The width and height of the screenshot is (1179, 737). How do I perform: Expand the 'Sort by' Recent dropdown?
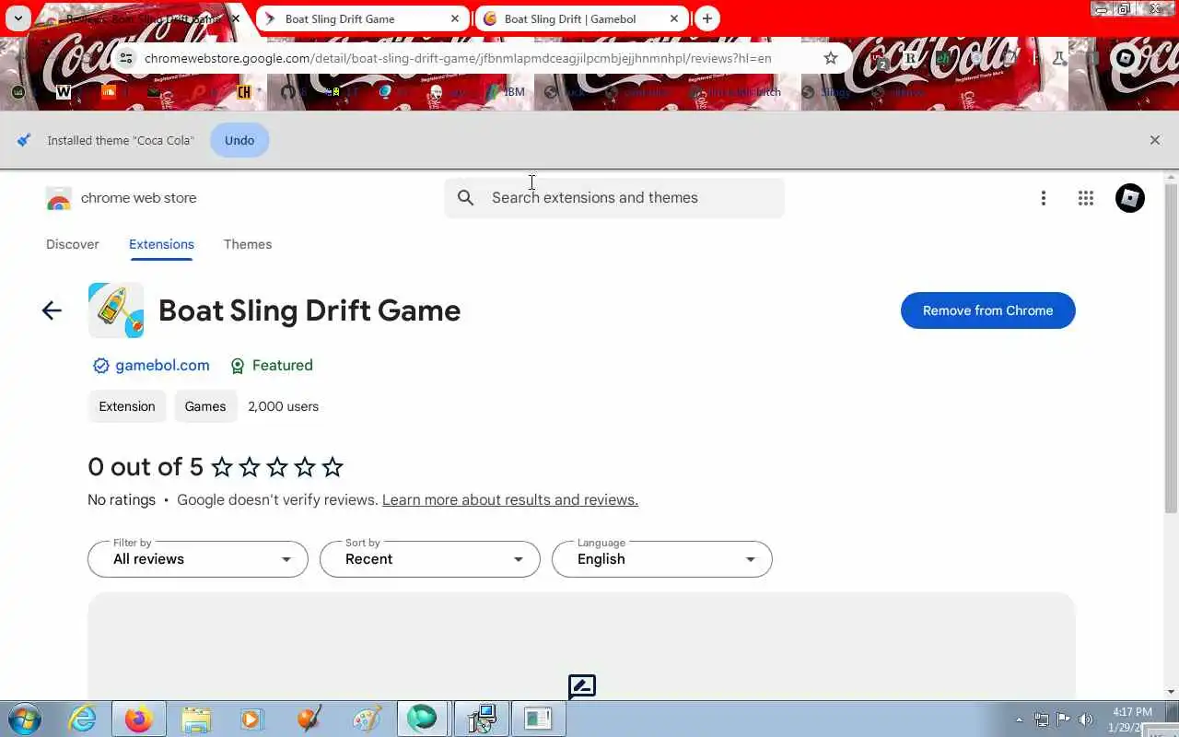[430, 559]
